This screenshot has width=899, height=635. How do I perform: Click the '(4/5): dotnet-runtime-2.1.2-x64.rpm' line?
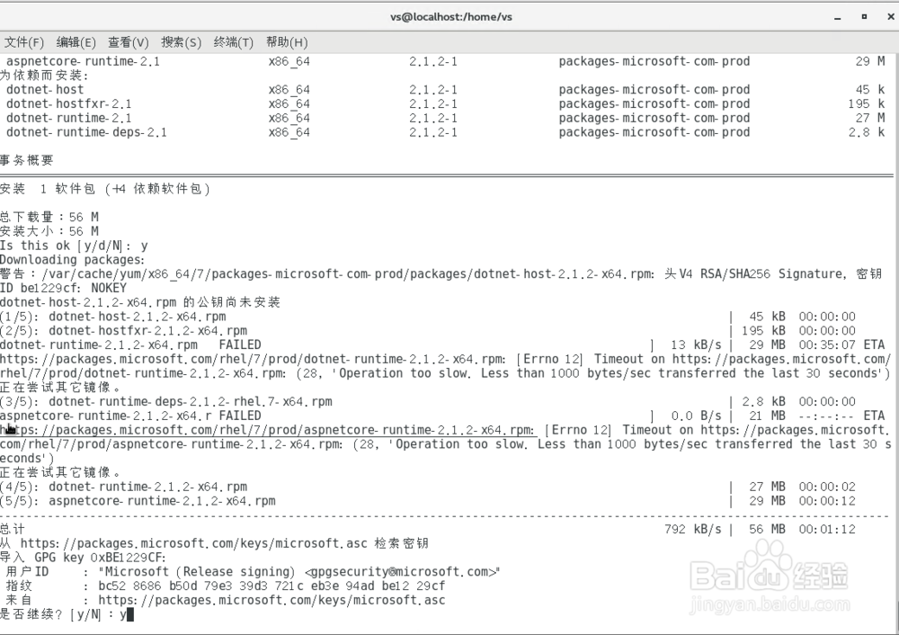coord(123,487)
